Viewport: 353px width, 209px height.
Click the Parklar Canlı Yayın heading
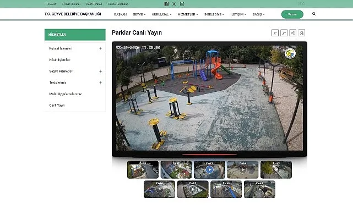click(137, 33)
